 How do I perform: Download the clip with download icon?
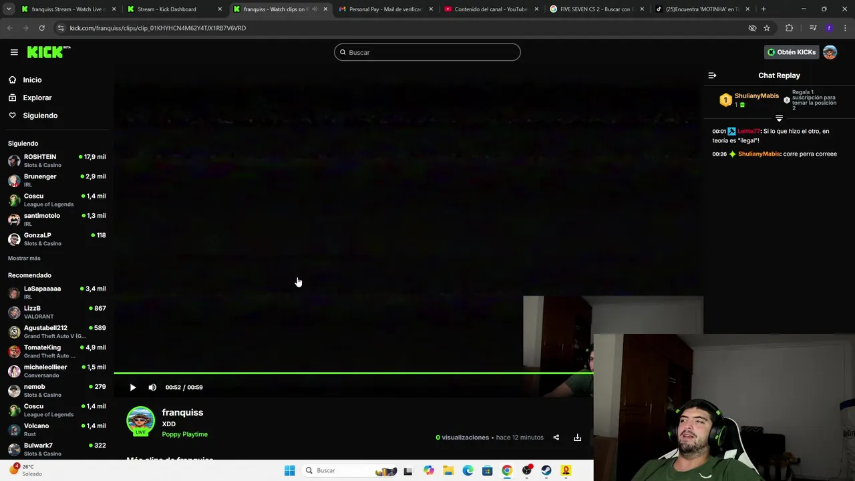(x=577, y=438)
